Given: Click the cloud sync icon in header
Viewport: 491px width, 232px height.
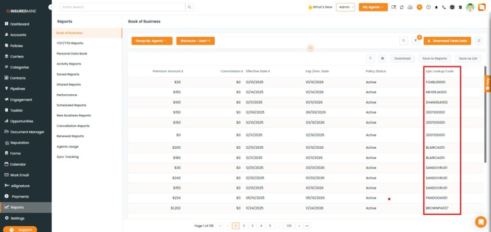Looking at the screenshot, I should [x=410, y=7].
